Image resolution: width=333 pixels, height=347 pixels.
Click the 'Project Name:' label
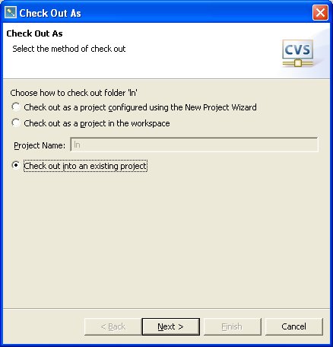(x=40, y=145)
